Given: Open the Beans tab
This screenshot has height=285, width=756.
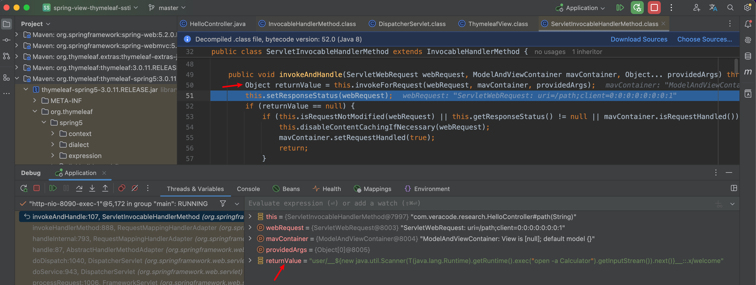Looking at the screenshot, I should point(286,189).
